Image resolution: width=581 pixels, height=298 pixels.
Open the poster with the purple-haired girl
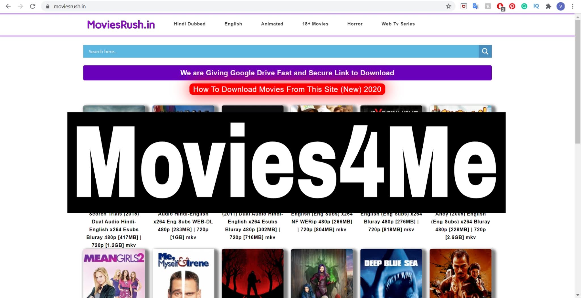(322, 273)
